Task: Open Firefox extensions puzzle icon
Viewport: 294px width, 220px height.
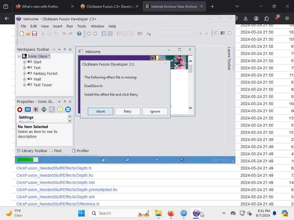Action: tap(266, 18)
